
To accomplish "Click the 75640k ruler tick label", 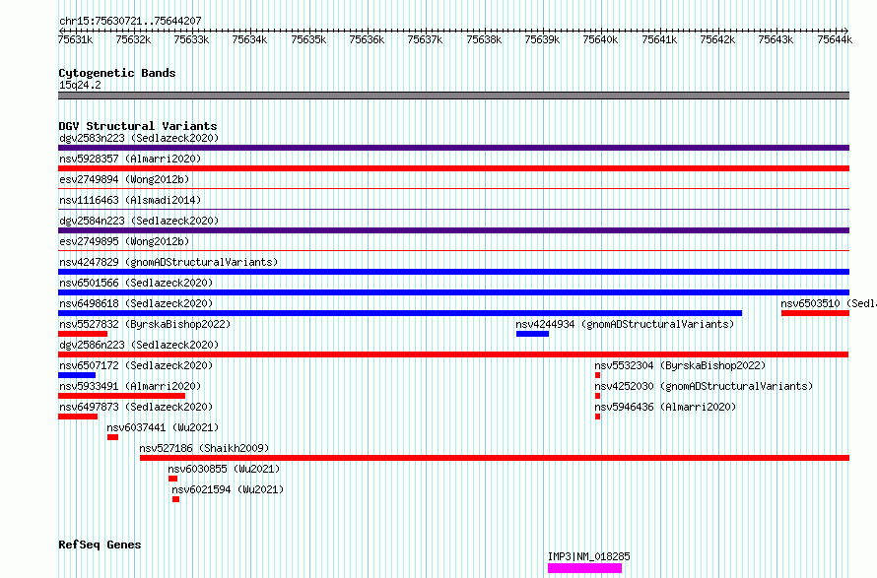I will pyautogui.click(x=600, y=39).
